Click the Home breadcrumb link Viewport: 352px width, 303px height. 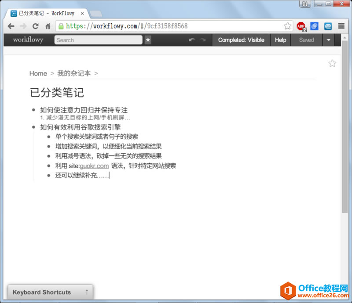(x=38, y=73)
